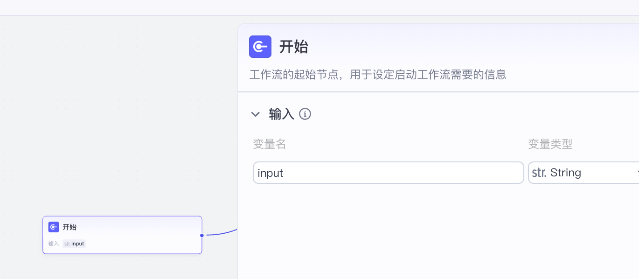639x279 pixels.
Task: Click the 变量类型 column label
Action: (550, 144)
